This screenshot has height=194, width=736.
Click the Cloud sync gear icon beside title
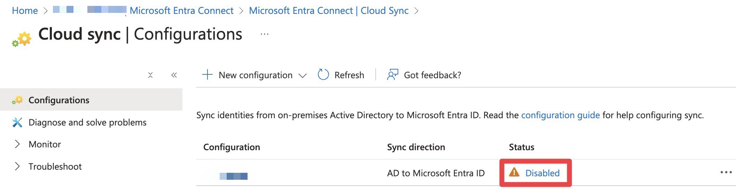[x=22, y=40]
